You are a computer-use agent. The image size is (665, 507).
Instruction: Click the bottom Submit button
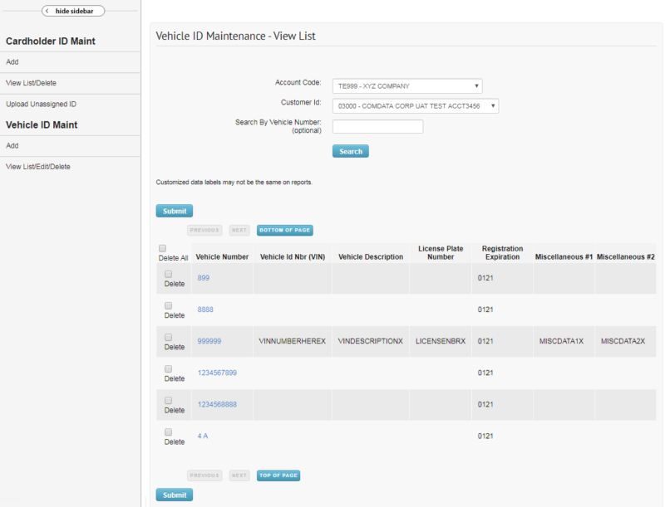(175, 495)
